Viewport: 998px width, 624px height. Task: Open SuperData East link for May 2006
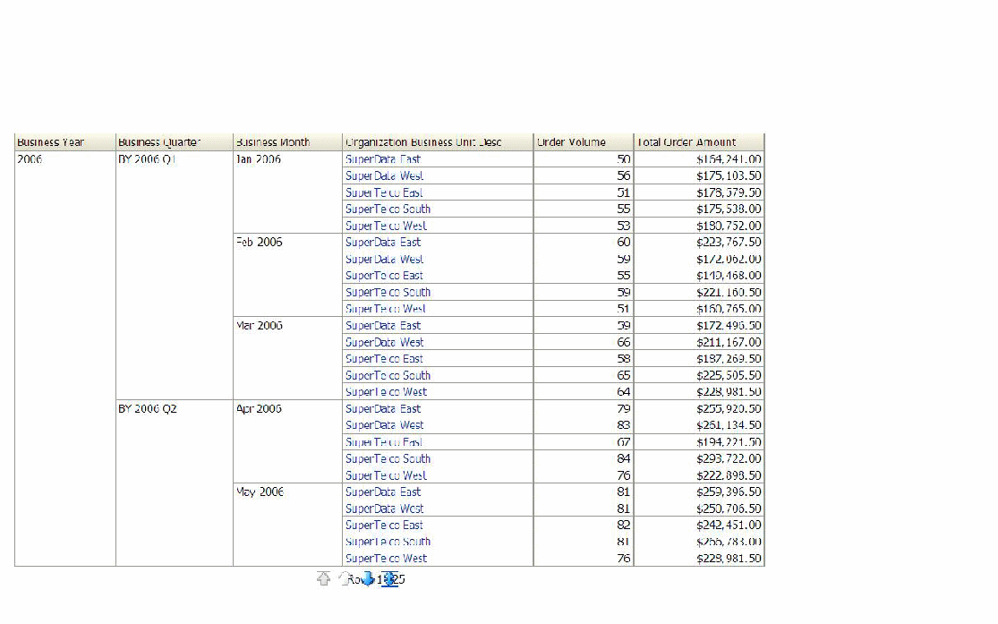pos(382,492)
